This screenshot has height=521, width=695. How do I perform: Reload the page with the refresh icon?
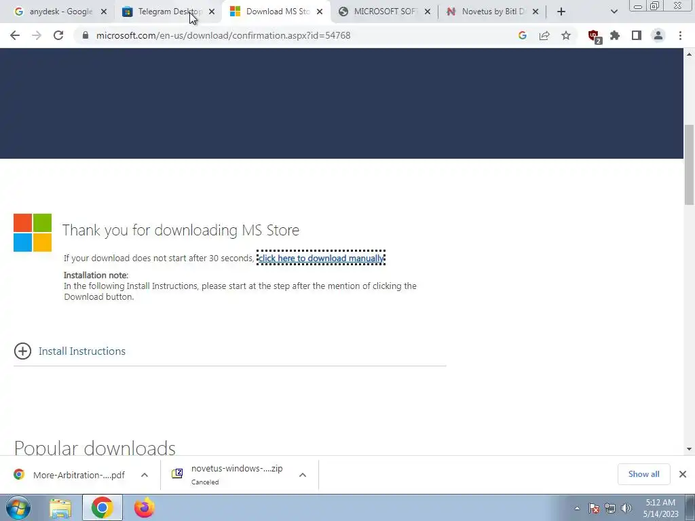click(58, 35)
